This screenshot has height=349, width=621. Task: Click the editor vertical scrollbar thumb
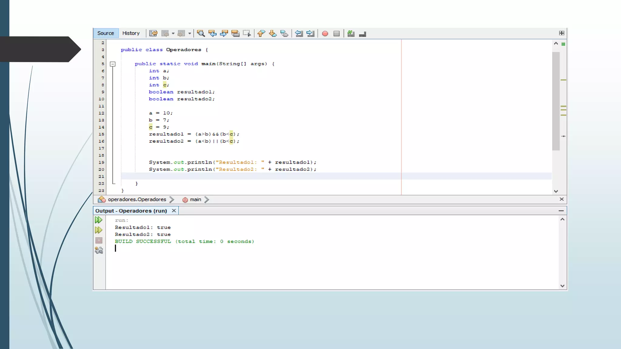556,100
